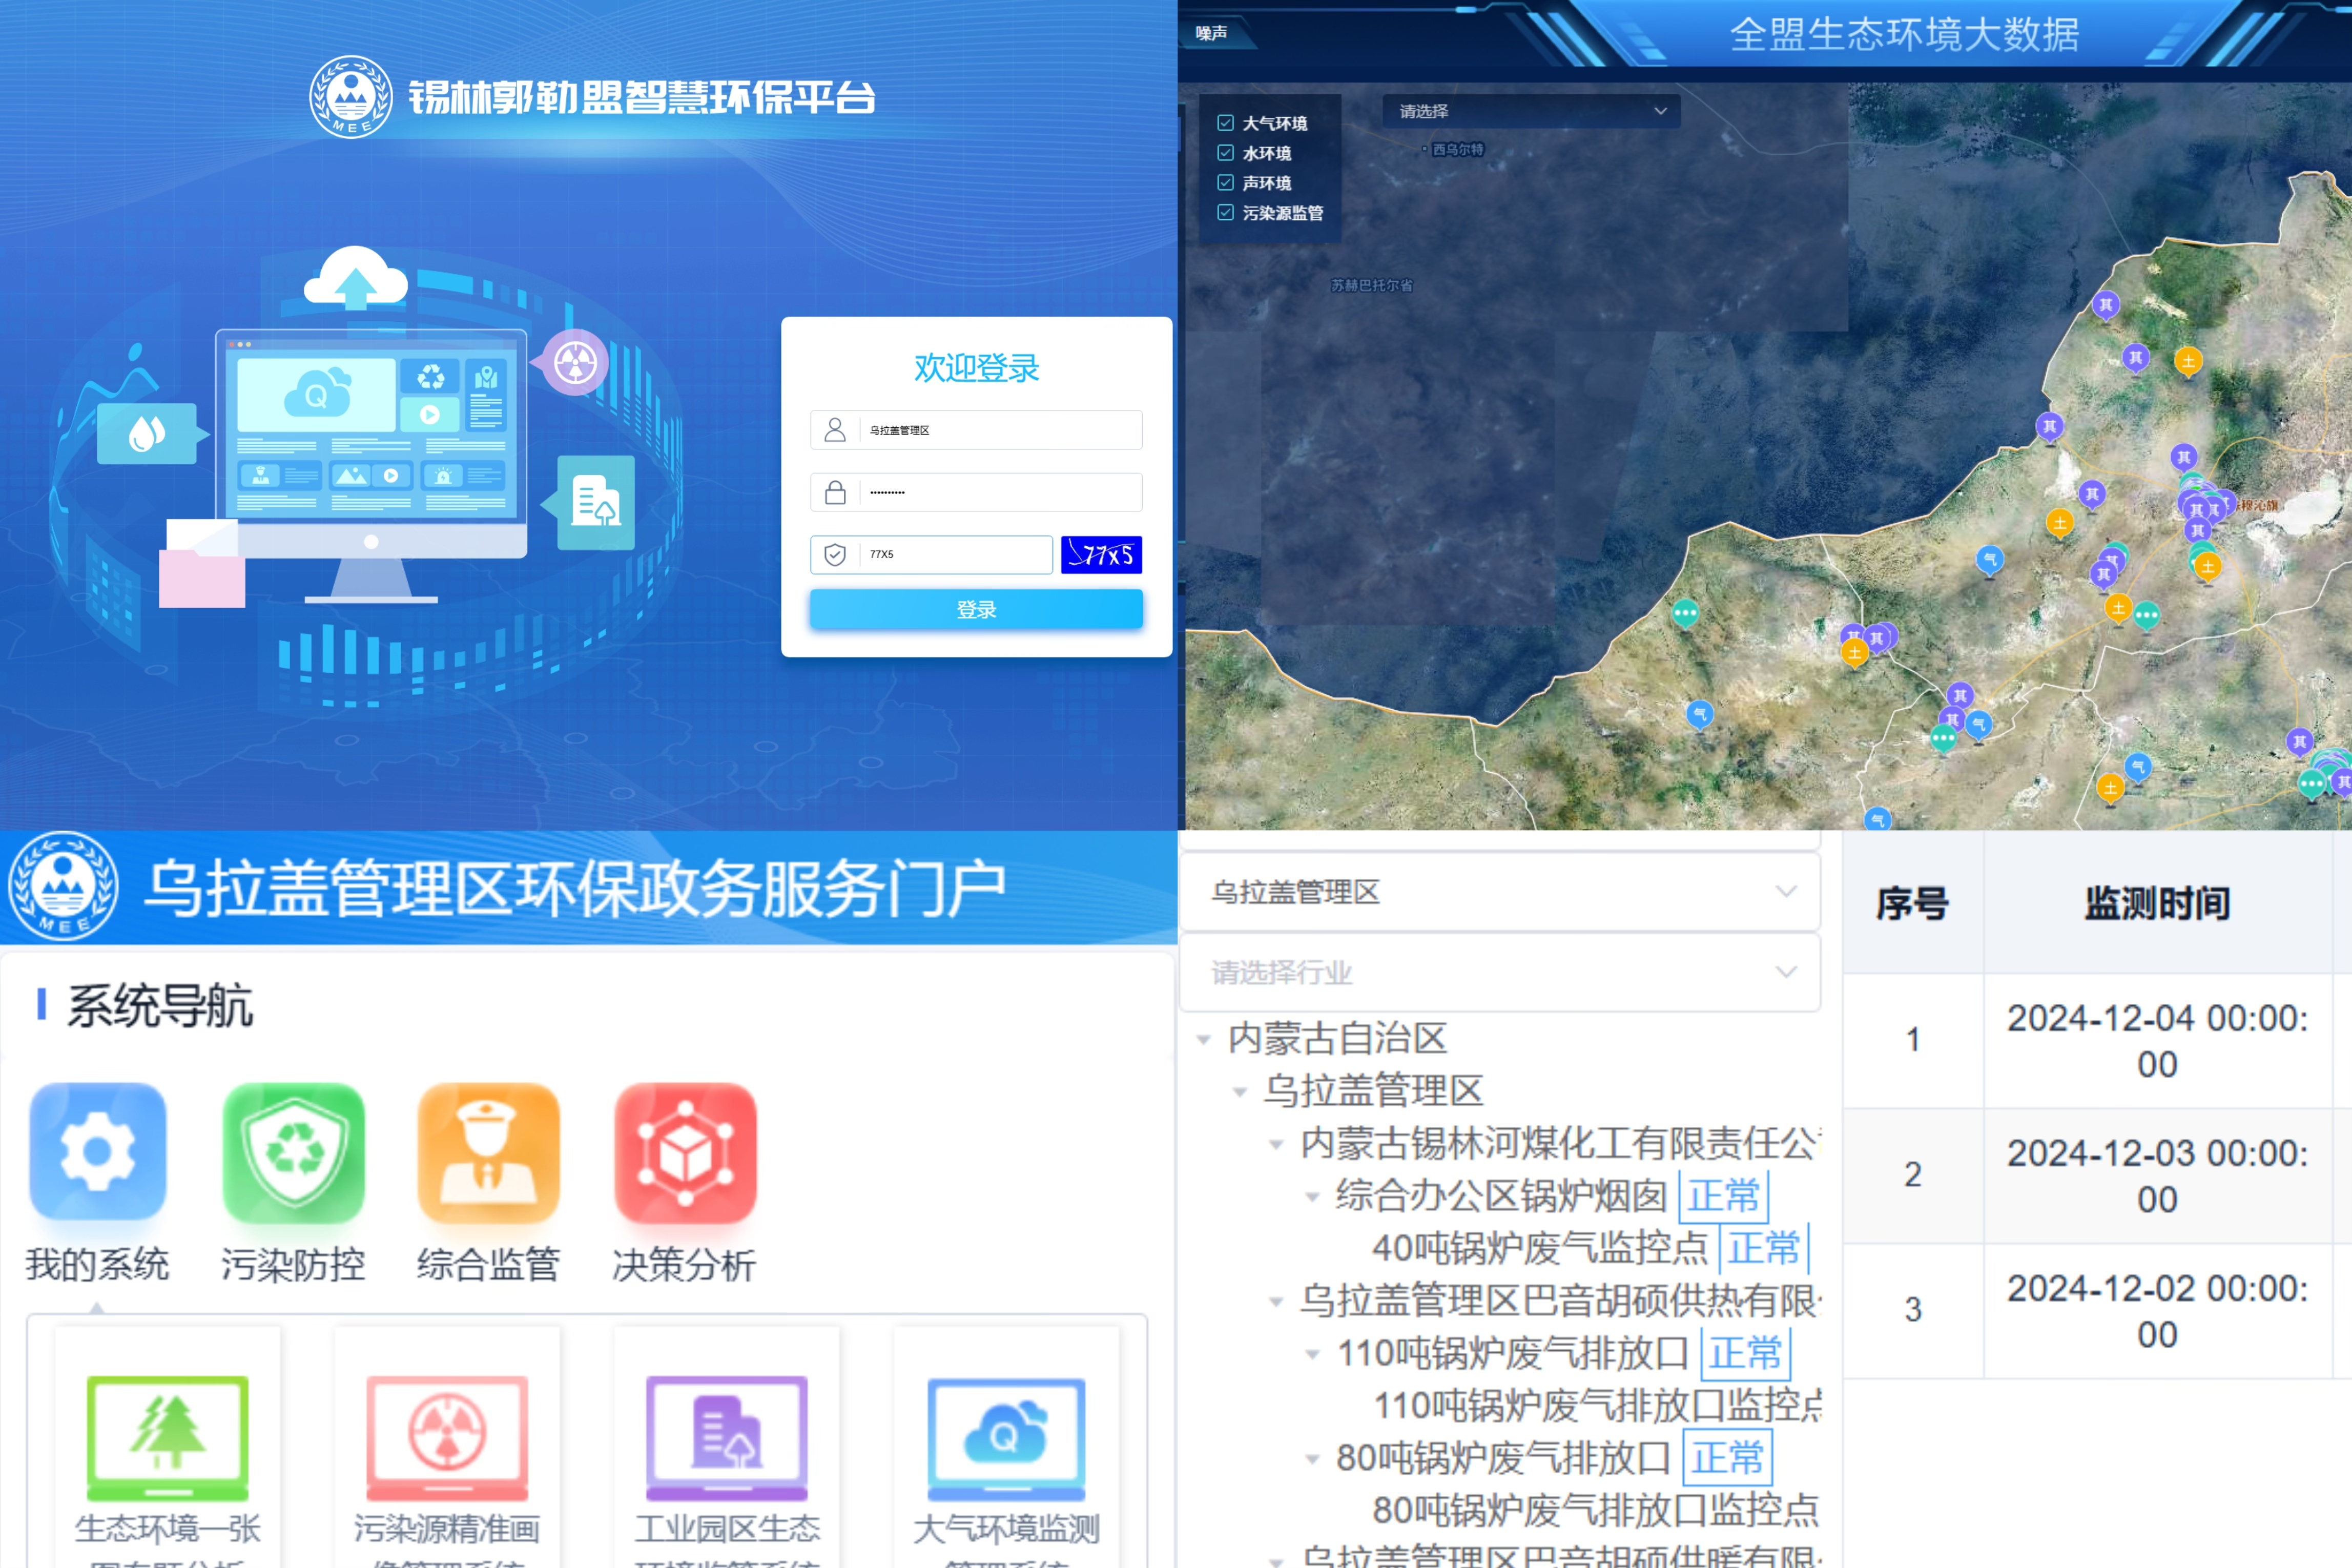Click the MEE logo on the login page
Image resolution: width=2352 pixels, height=1568 pixels.
pos(350,97)
